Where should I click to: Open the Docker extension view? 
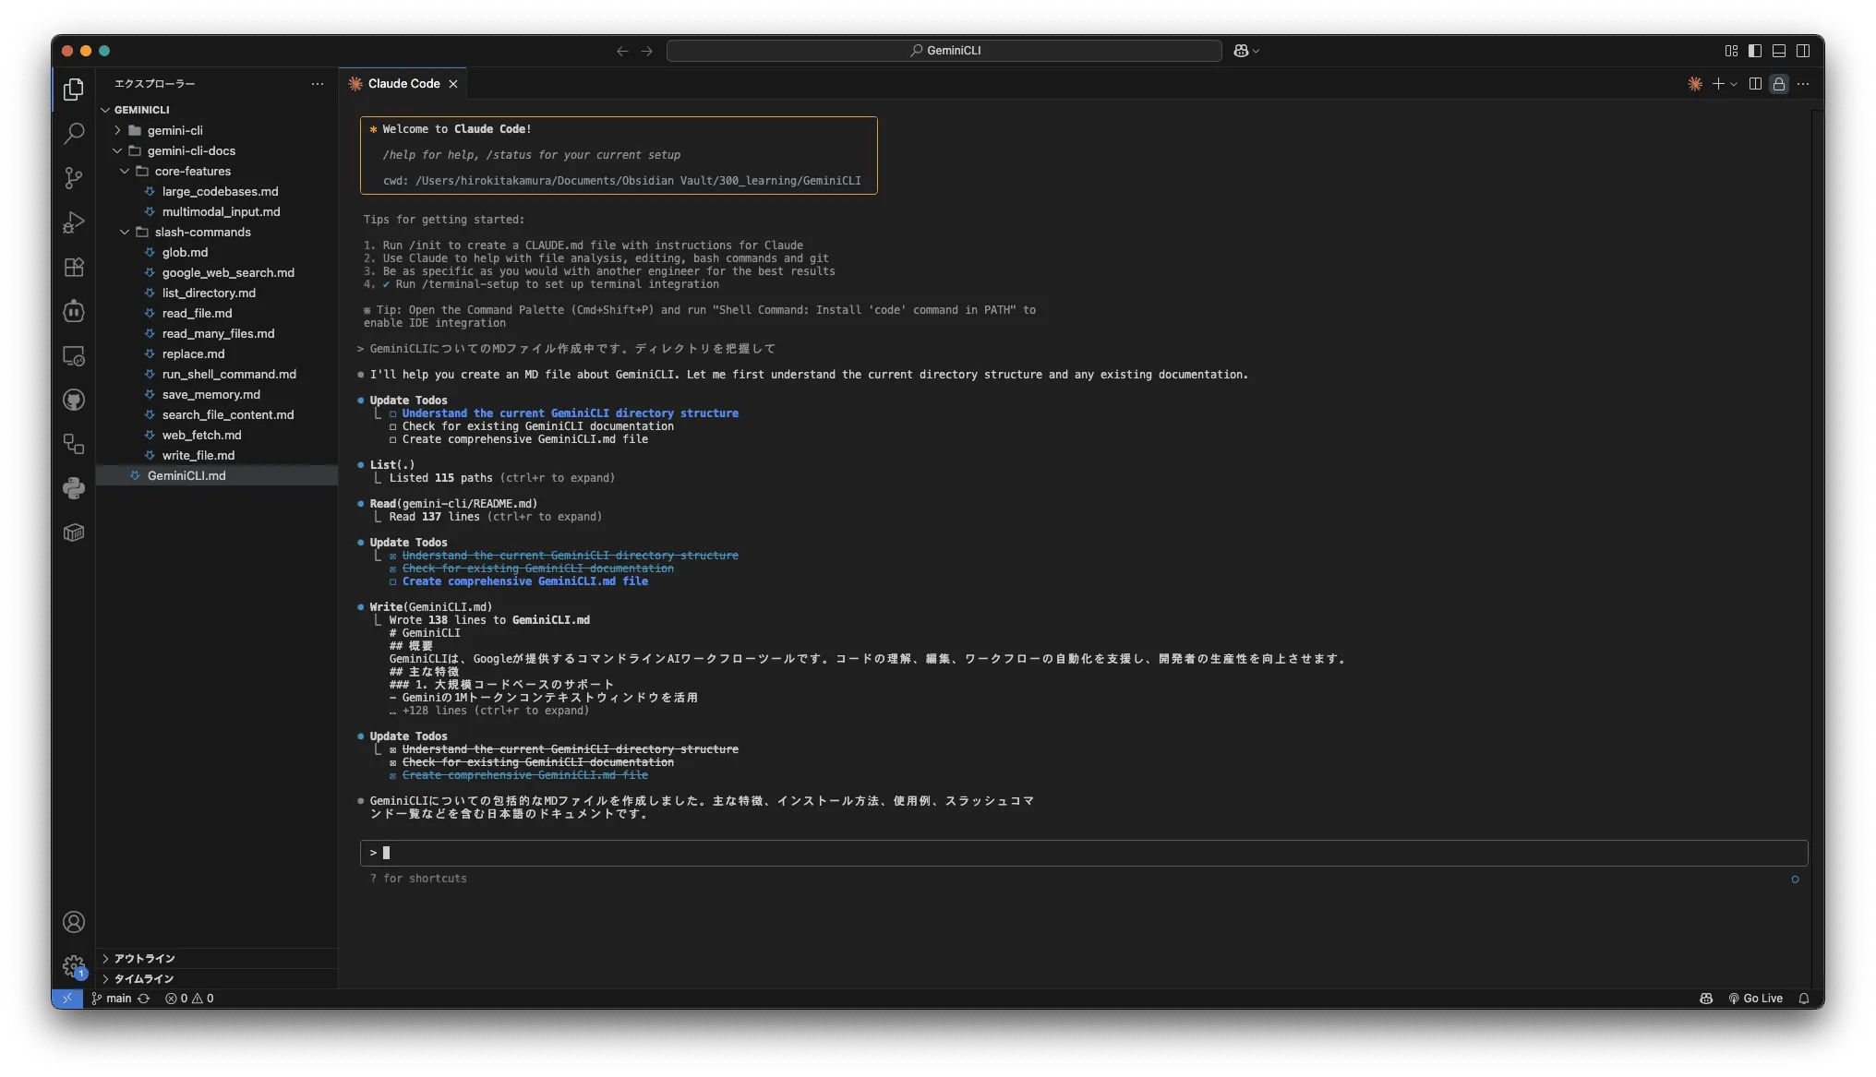point(74,533)
